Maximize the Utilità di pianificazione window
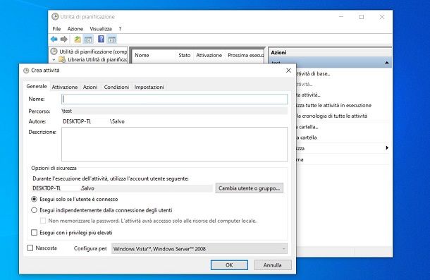Image resolution: width=430 pixels, height=280 pixels. point(362,17)
